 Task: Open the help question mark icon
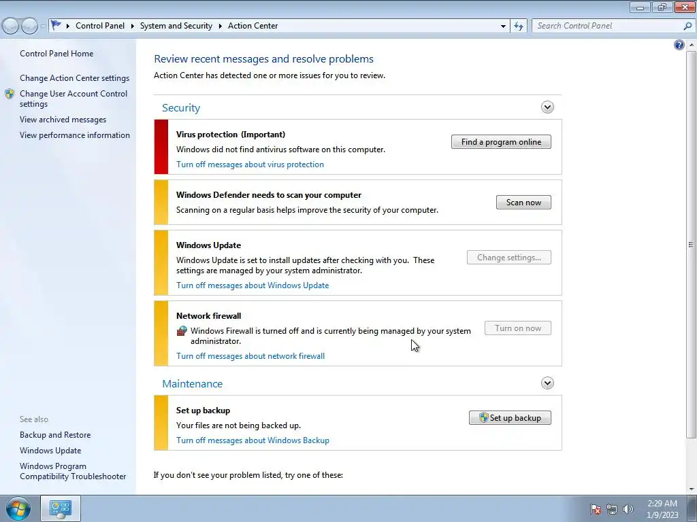click(679, 45)
